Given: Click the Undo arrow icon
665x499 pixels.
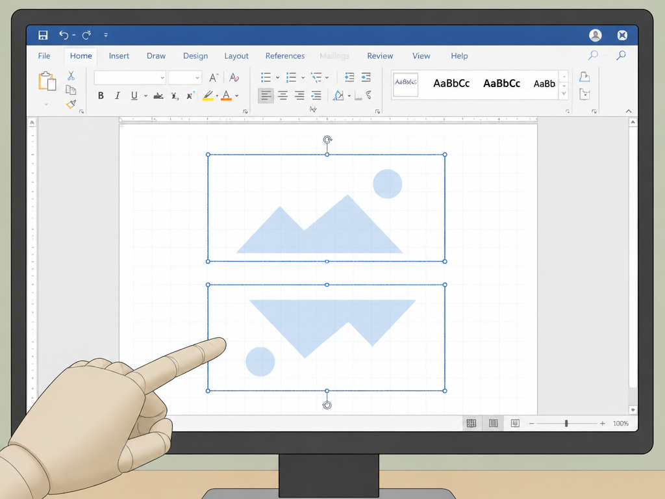Looking at the screenshot, I should [x=64, y=35].
